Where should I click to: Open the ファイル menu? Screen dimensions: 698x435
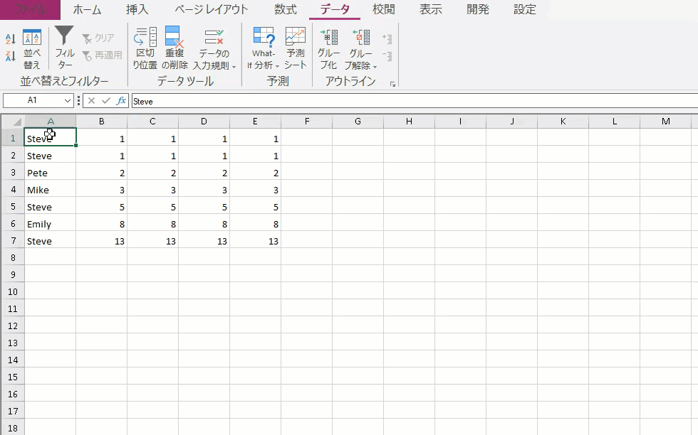(30, 10)
